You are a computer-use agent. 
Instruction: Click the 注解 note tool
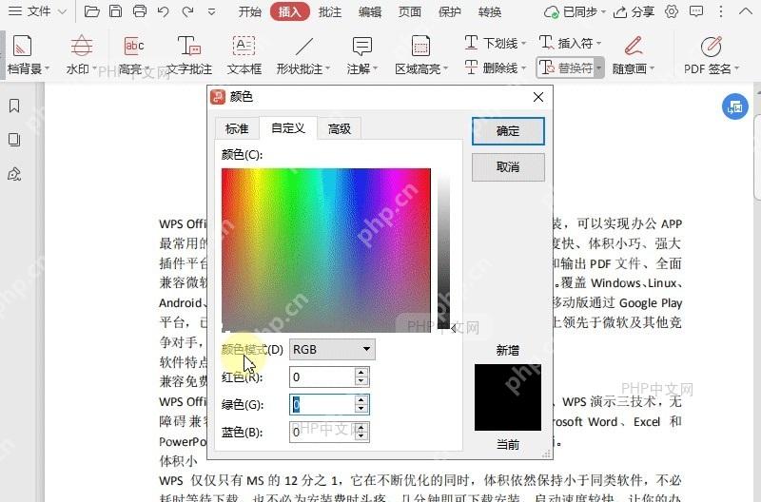point(361,56)
